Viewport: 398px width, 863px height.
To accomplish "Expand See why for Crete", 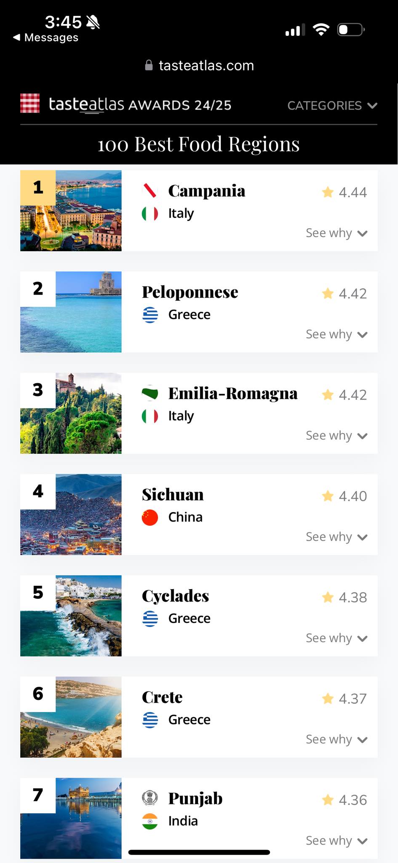I will coord(337,740).
